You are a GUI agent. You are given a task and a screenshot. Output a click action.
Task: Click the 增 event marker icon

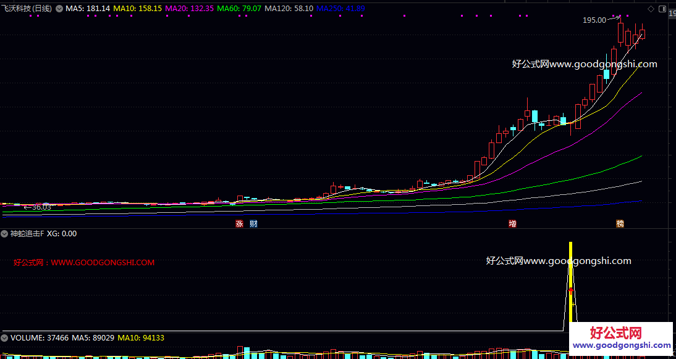(x=512, y=223)
